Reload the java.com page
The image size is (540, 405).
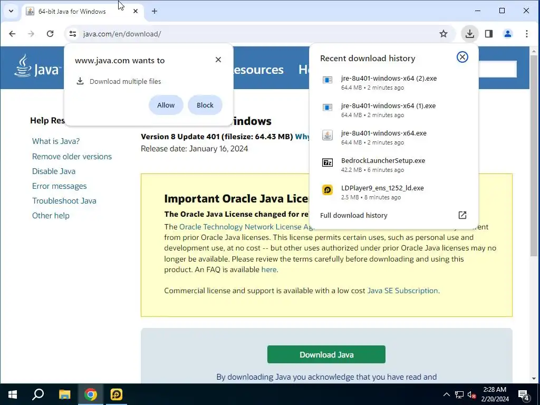coord(50,34)
